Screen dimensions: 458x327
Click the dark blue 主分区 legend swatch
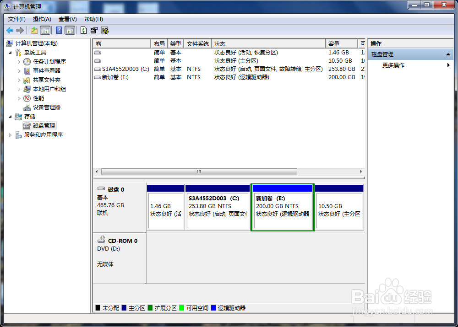tap(124, 308)
